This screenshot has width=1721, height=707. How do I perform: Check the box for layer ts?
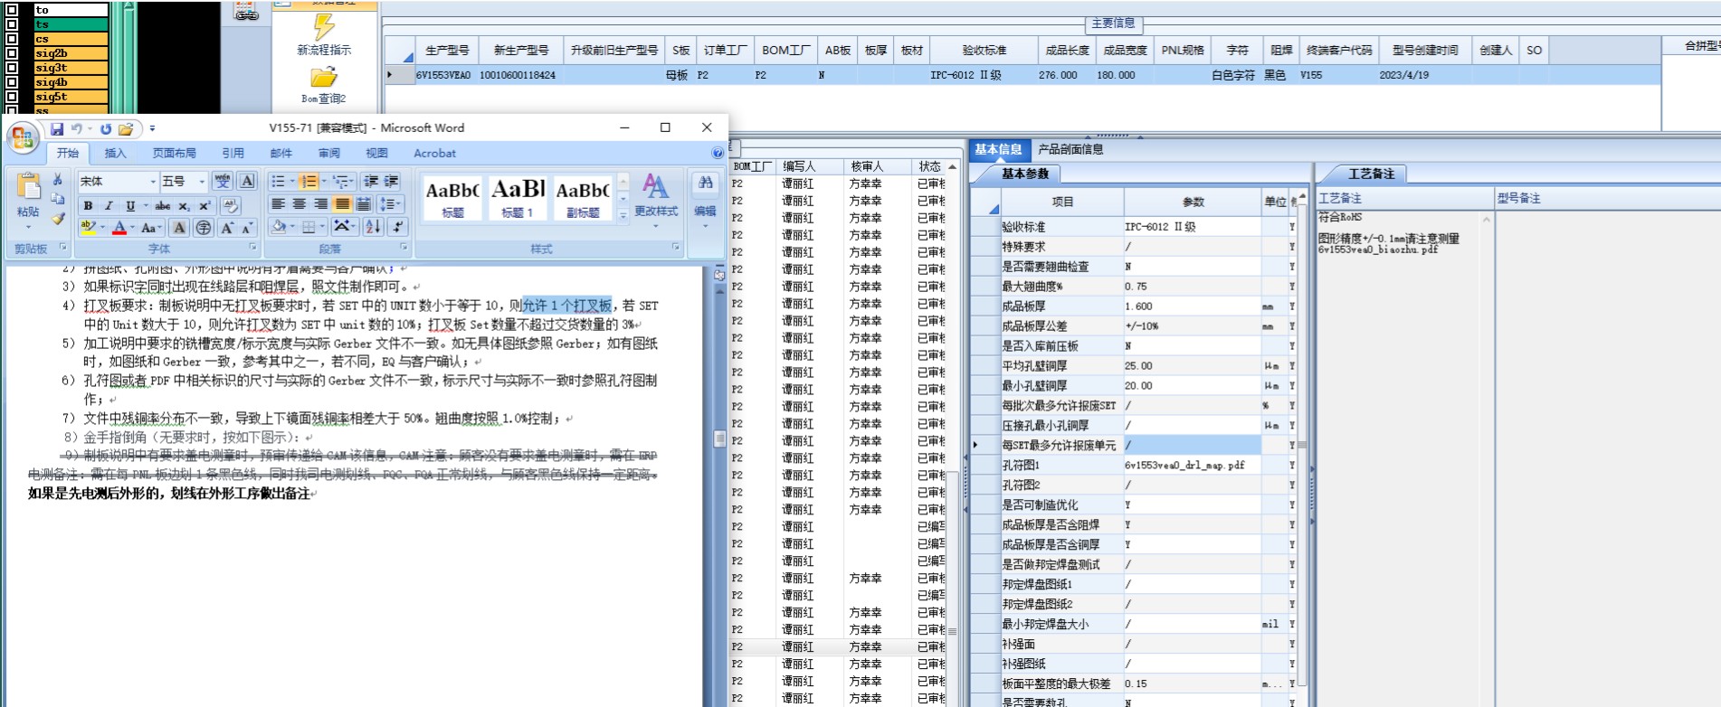click(12, 24)
